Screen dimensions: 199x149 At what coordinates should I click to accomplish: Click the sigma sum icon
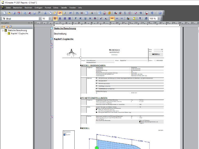click(125, 13)
